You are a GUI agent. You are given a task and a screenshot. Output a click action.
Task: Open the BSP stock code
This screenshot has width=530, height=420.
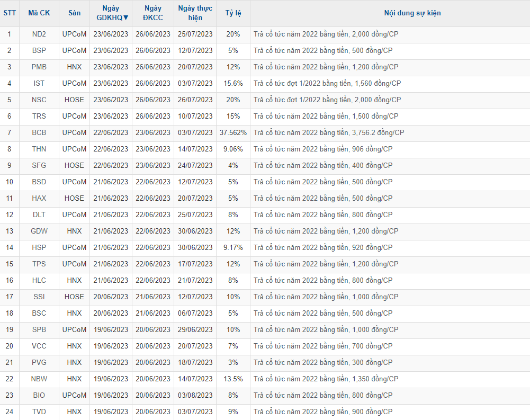(39, 50)
